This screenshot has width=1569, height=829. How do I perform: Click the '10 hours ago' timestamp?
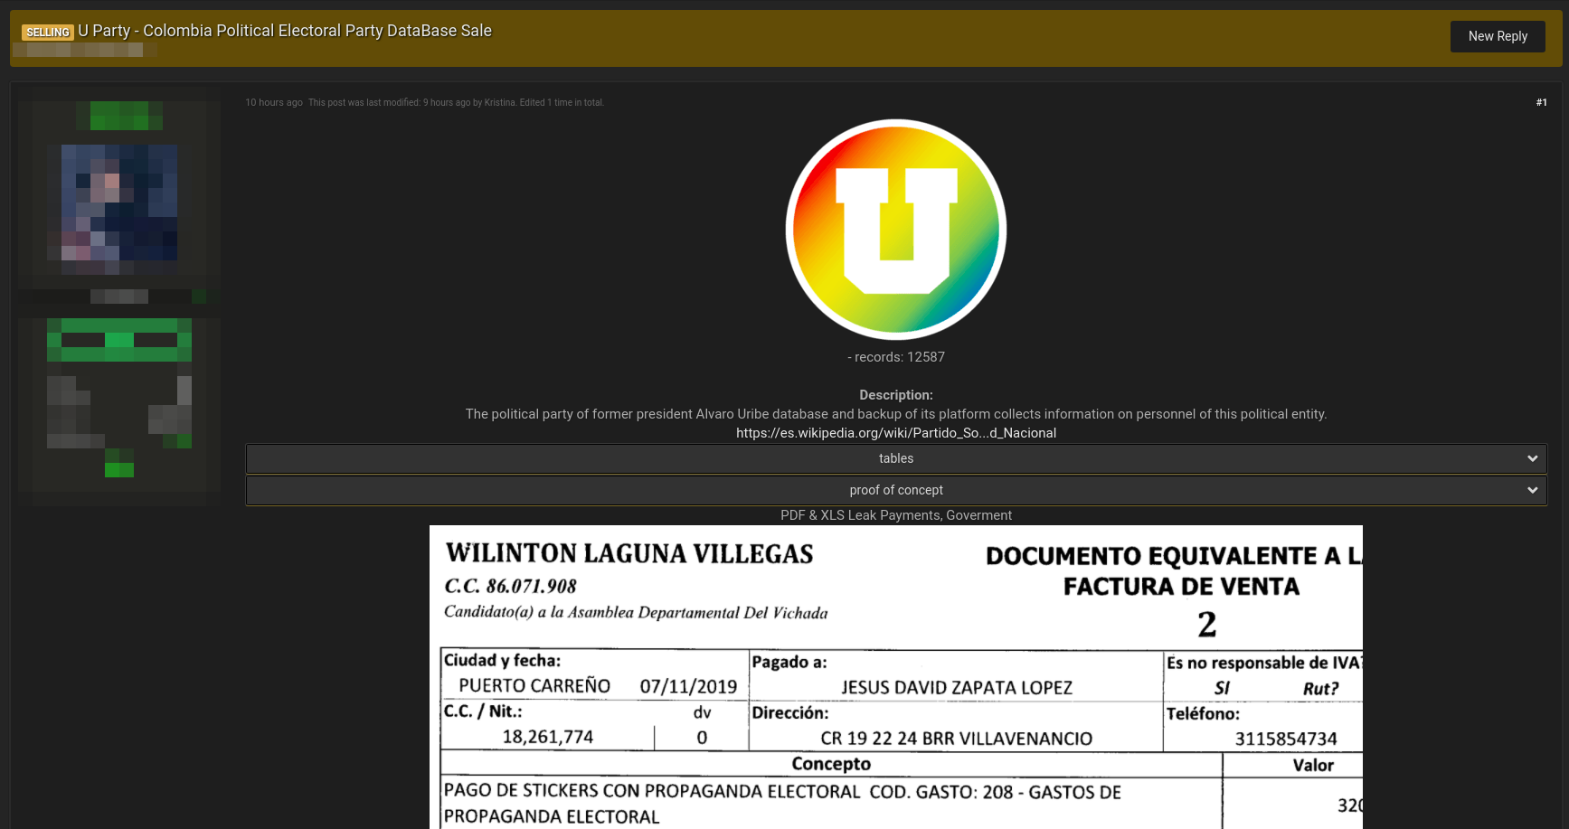[274, 103]
